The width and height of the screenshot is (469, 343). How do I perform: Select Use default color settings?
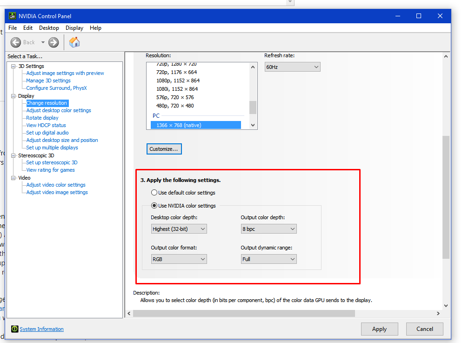[154, 193]
